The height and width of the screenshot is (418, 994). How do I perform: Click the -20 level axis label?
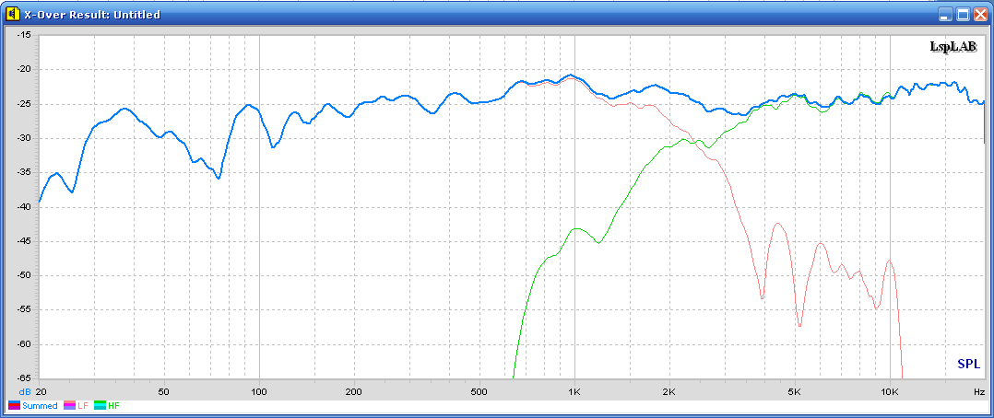(x=24, y=70)
